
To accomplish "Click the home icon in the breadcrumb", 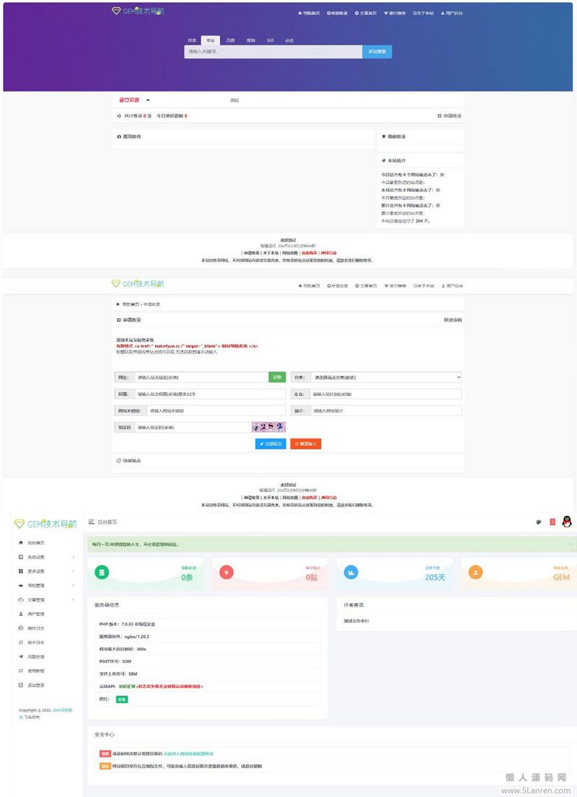I will tap(118, 304).
